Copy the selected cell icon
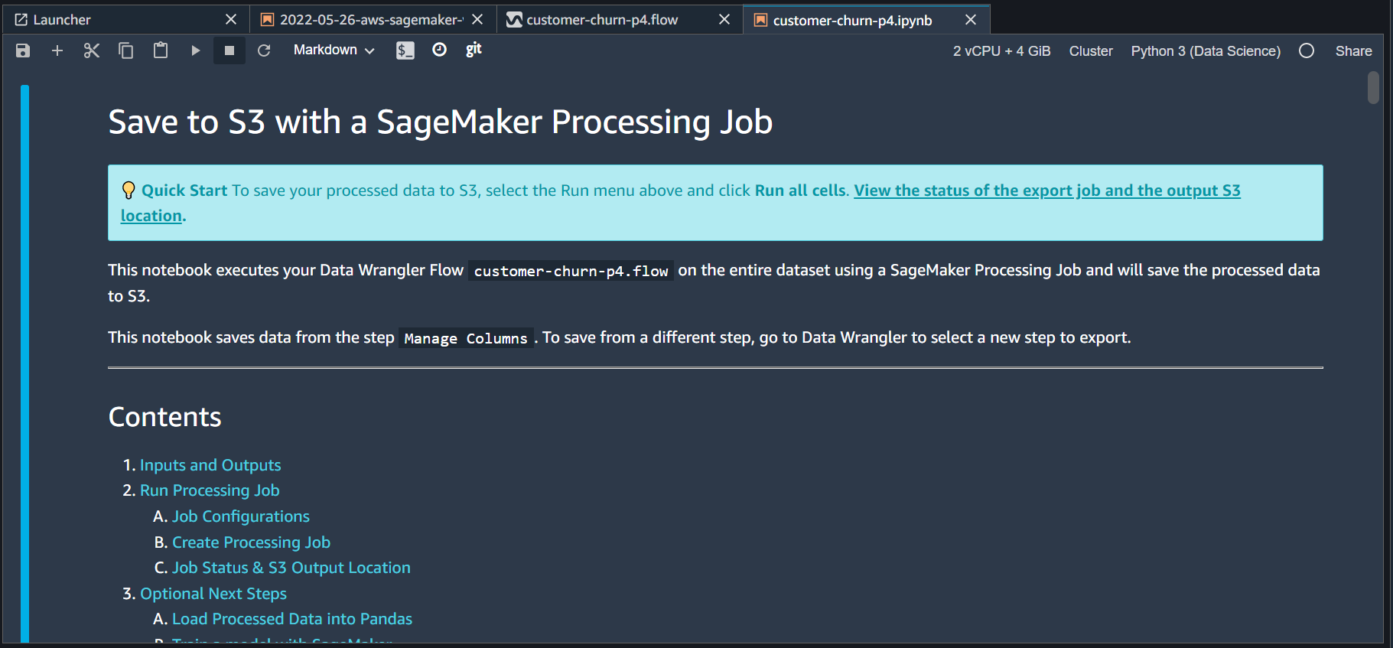 126,50
